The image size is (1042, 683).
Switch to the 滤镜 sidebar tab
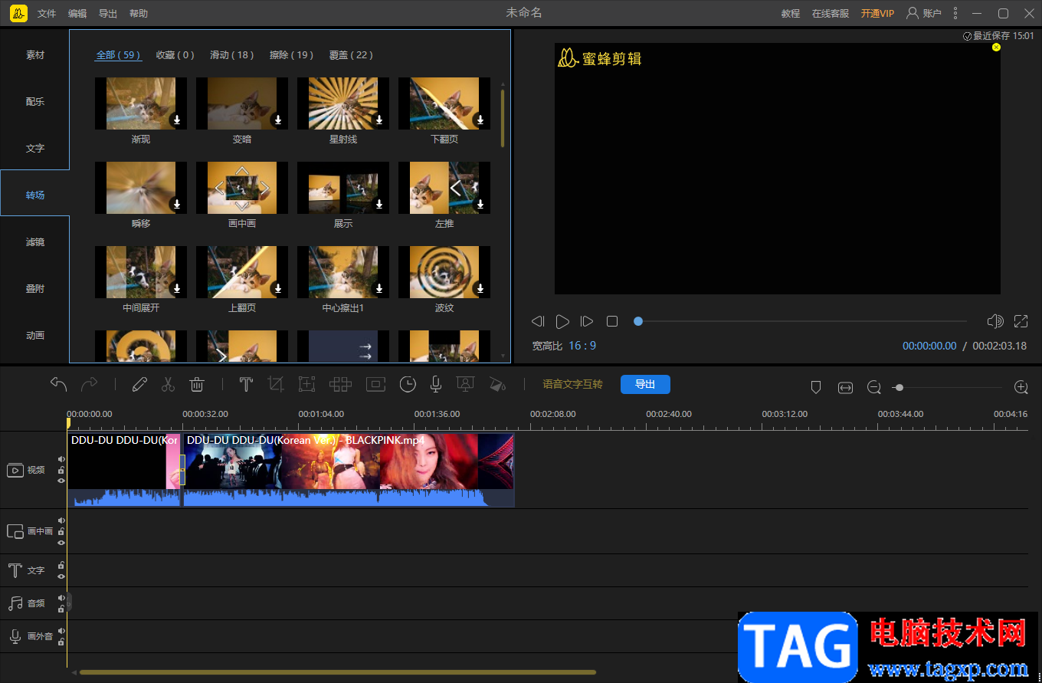pos(35,242)
